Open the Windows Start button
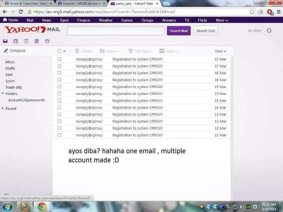This screenshot has width=283, height=212. click(x=7, y=206)
